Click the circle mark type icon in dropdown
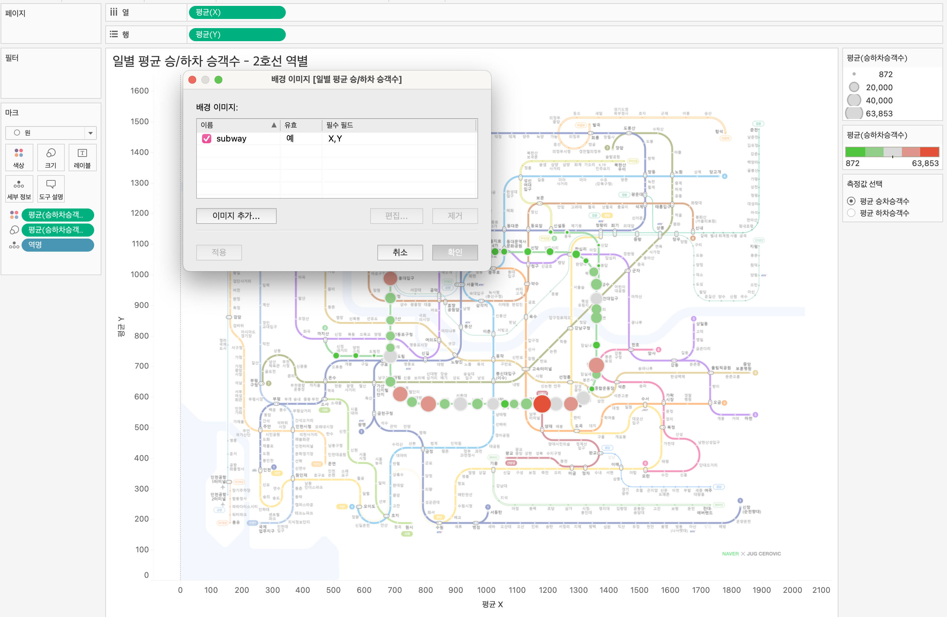Viewport: 947px width, 617px height. (x=17, y=132)
